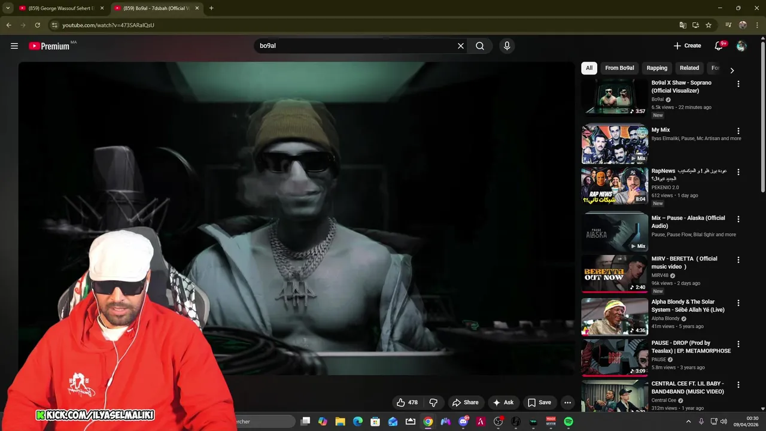
Task: Dislike the video
Action: click(434, 402)
